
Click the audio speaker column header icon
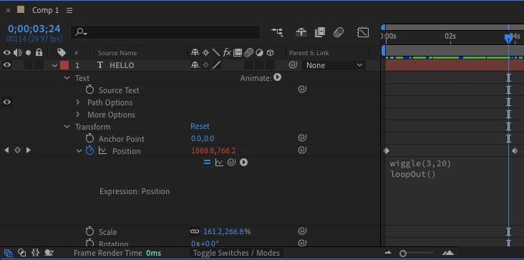coord(17,52)
